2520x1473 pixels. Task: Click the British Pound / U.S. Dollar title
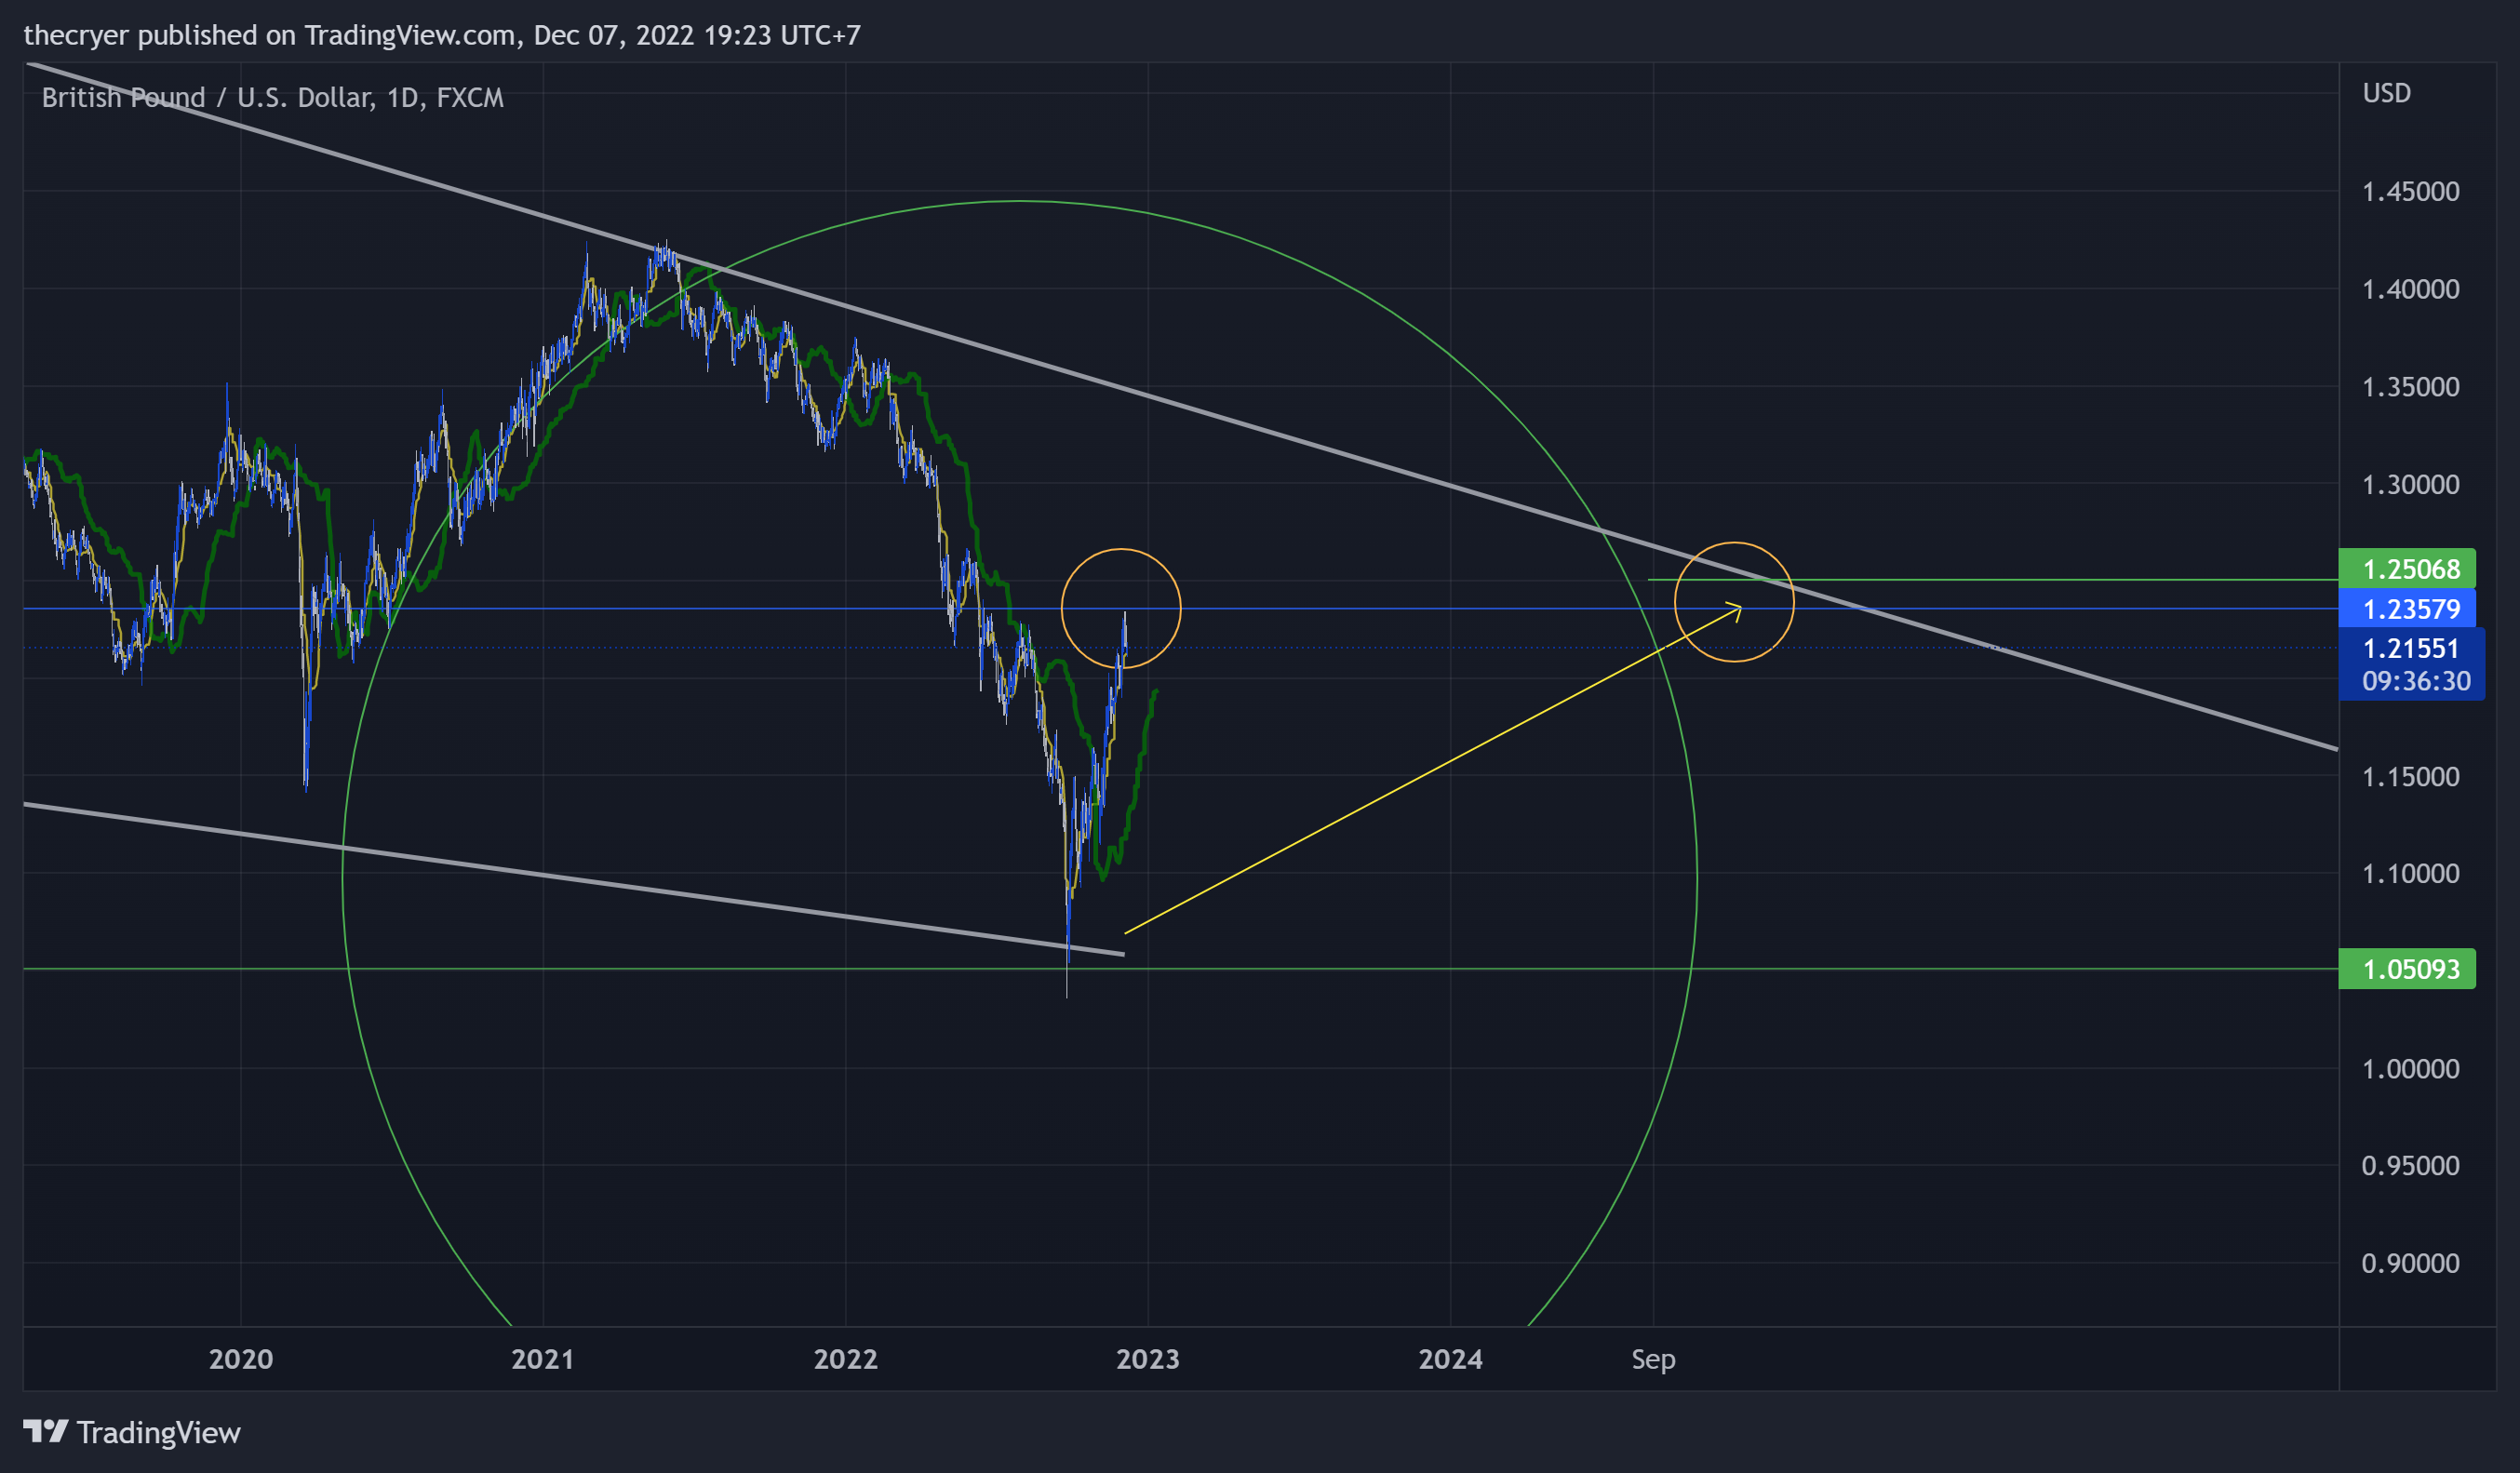pyautogui.click(x=273, y=98)
